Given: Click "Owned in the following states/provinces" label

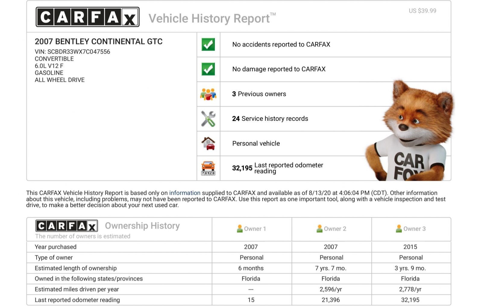Looking at the screenshot, I should [89, 279].
